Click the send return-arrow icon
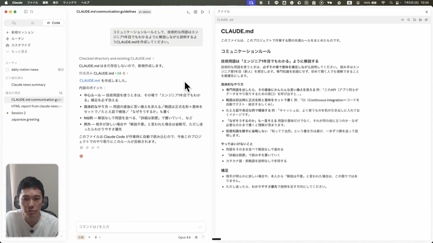 pos(200,227)
